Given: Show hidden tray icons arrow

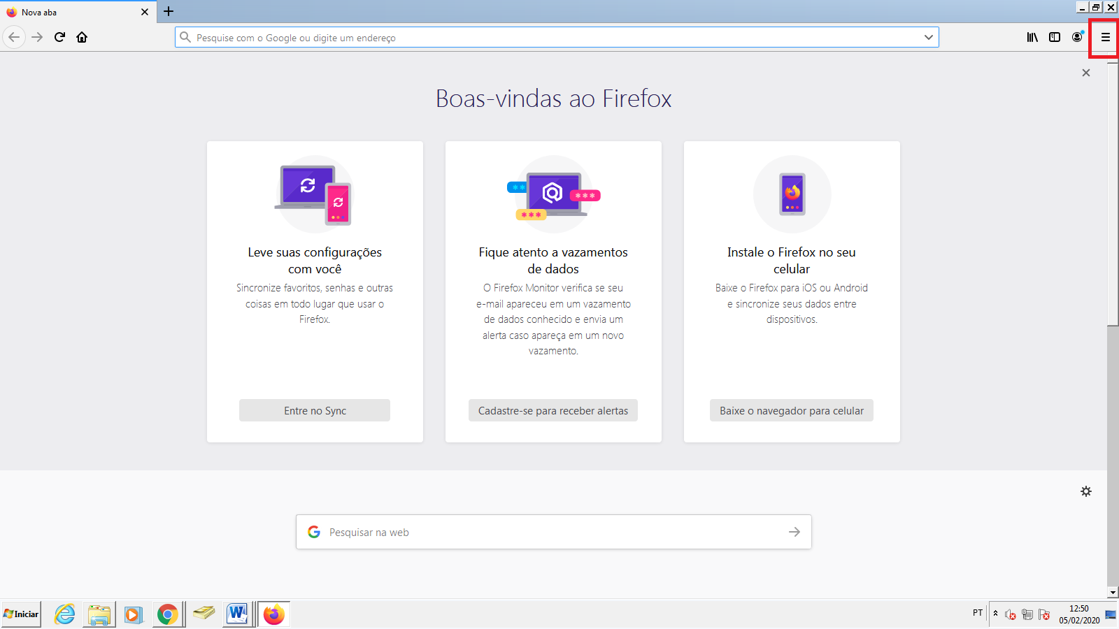Looking at the screenshot, I should click(x=995, y=614).
